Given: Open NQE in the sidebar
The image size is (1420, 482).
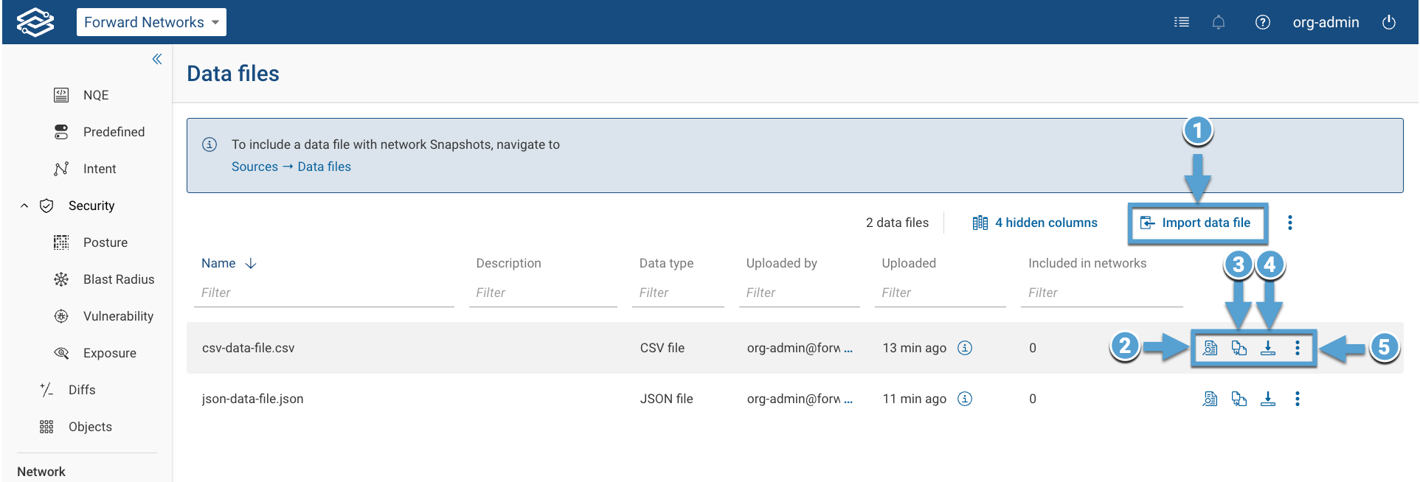Looking at the screenshot, I should pyautogui.click(x=96, y=95).
